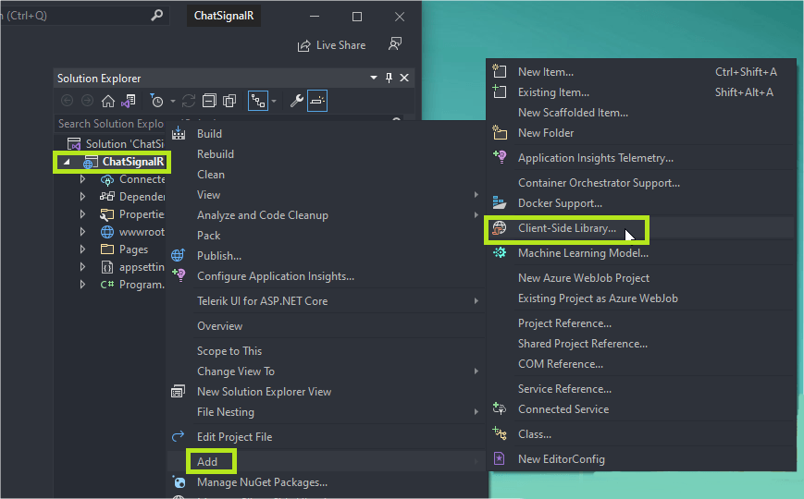
Task: Click the New Folder icon
Action: point(500,132)
